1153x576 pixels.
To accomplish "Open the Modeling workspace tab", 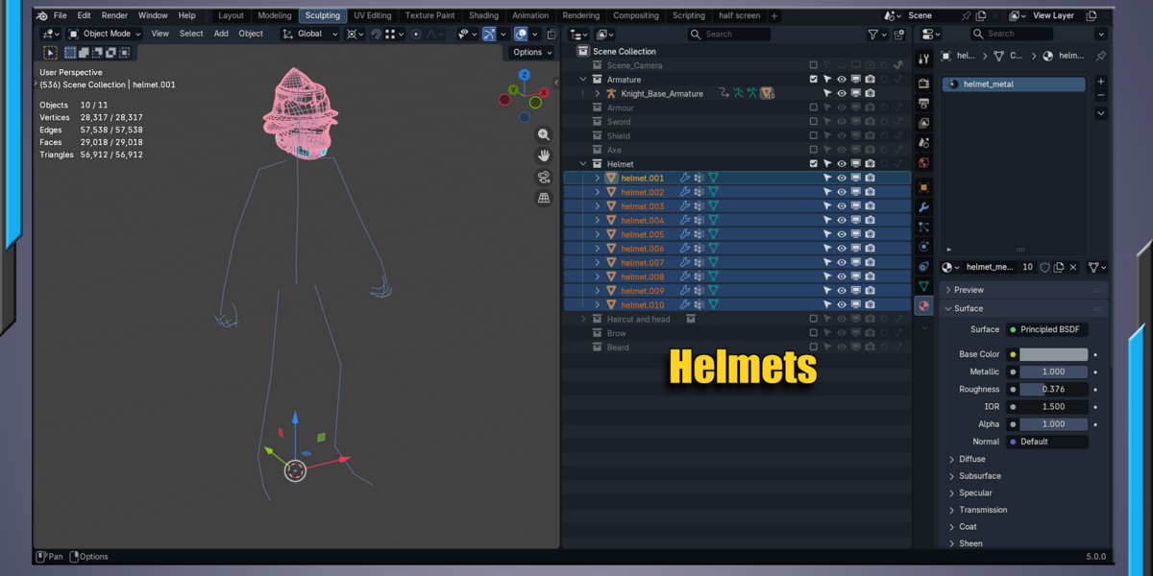I will 275,15.
